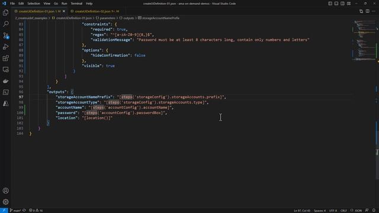Toggle the primary side bar layout icon

330,4
